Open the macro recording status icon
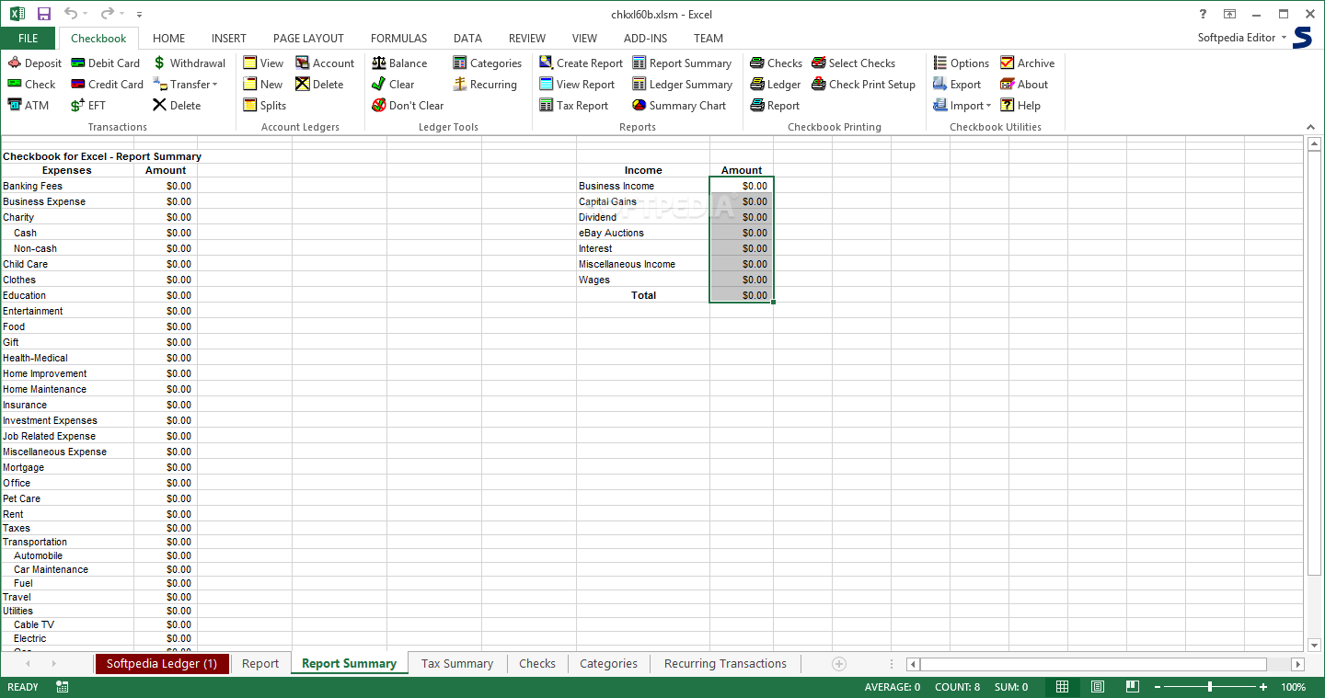 (62, 687)
